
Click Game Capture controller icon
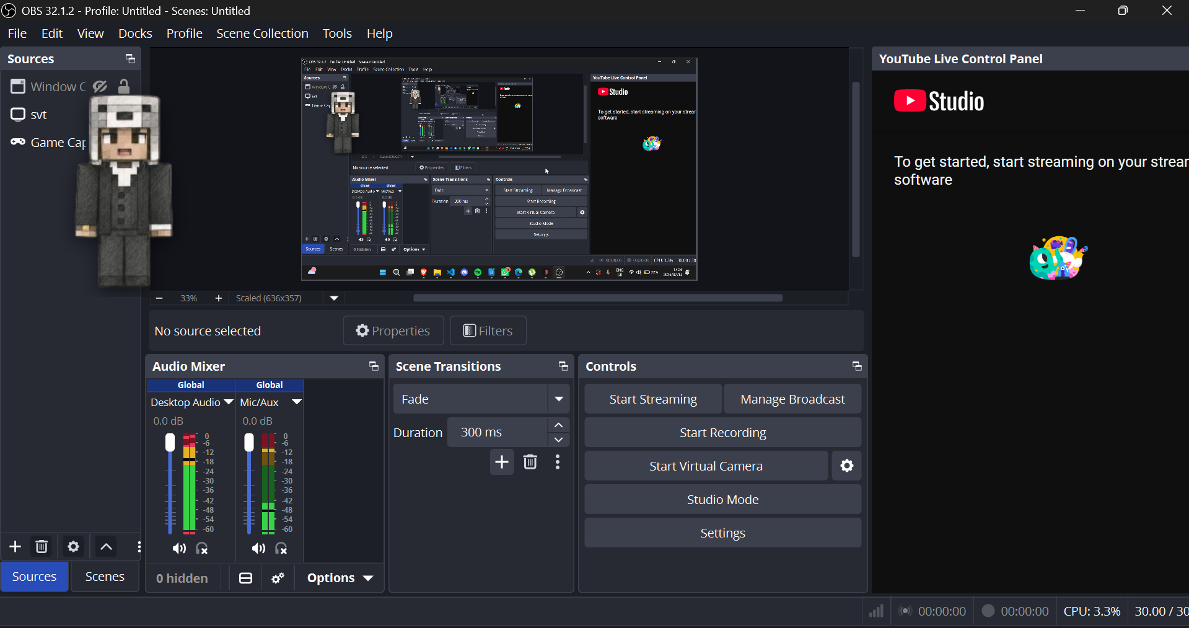point(18,142)
